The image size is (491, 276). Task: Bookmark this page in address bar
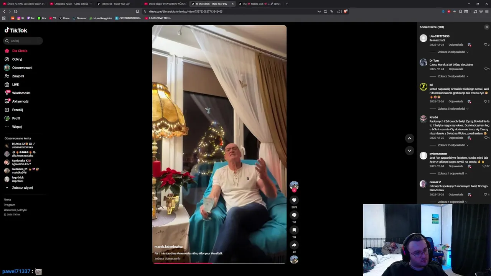point(137,11)
